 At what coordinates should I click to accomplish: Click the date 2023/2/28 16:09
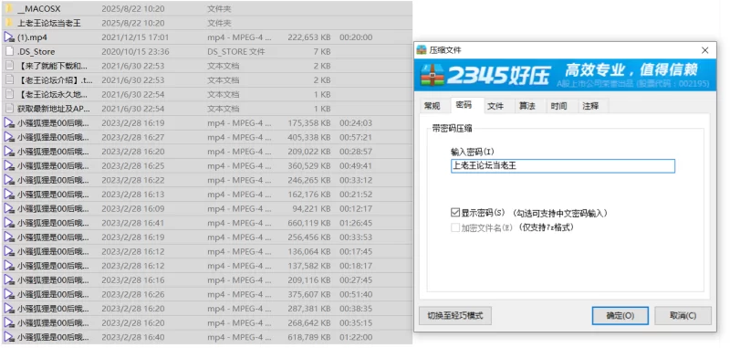[132, 208]
